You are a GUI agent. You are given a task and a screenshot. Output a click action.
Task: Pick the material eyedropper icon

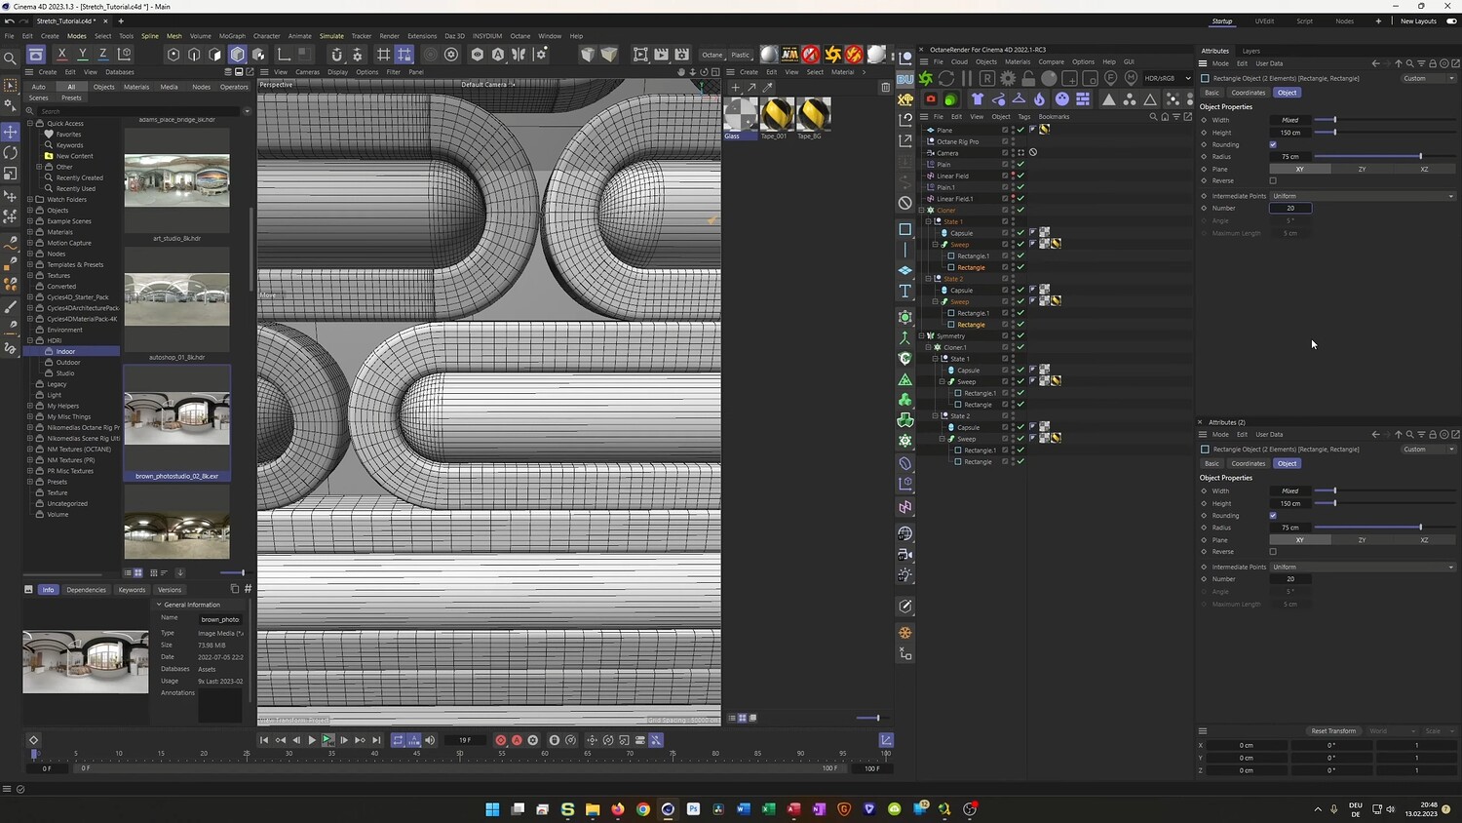pos(768,88)
